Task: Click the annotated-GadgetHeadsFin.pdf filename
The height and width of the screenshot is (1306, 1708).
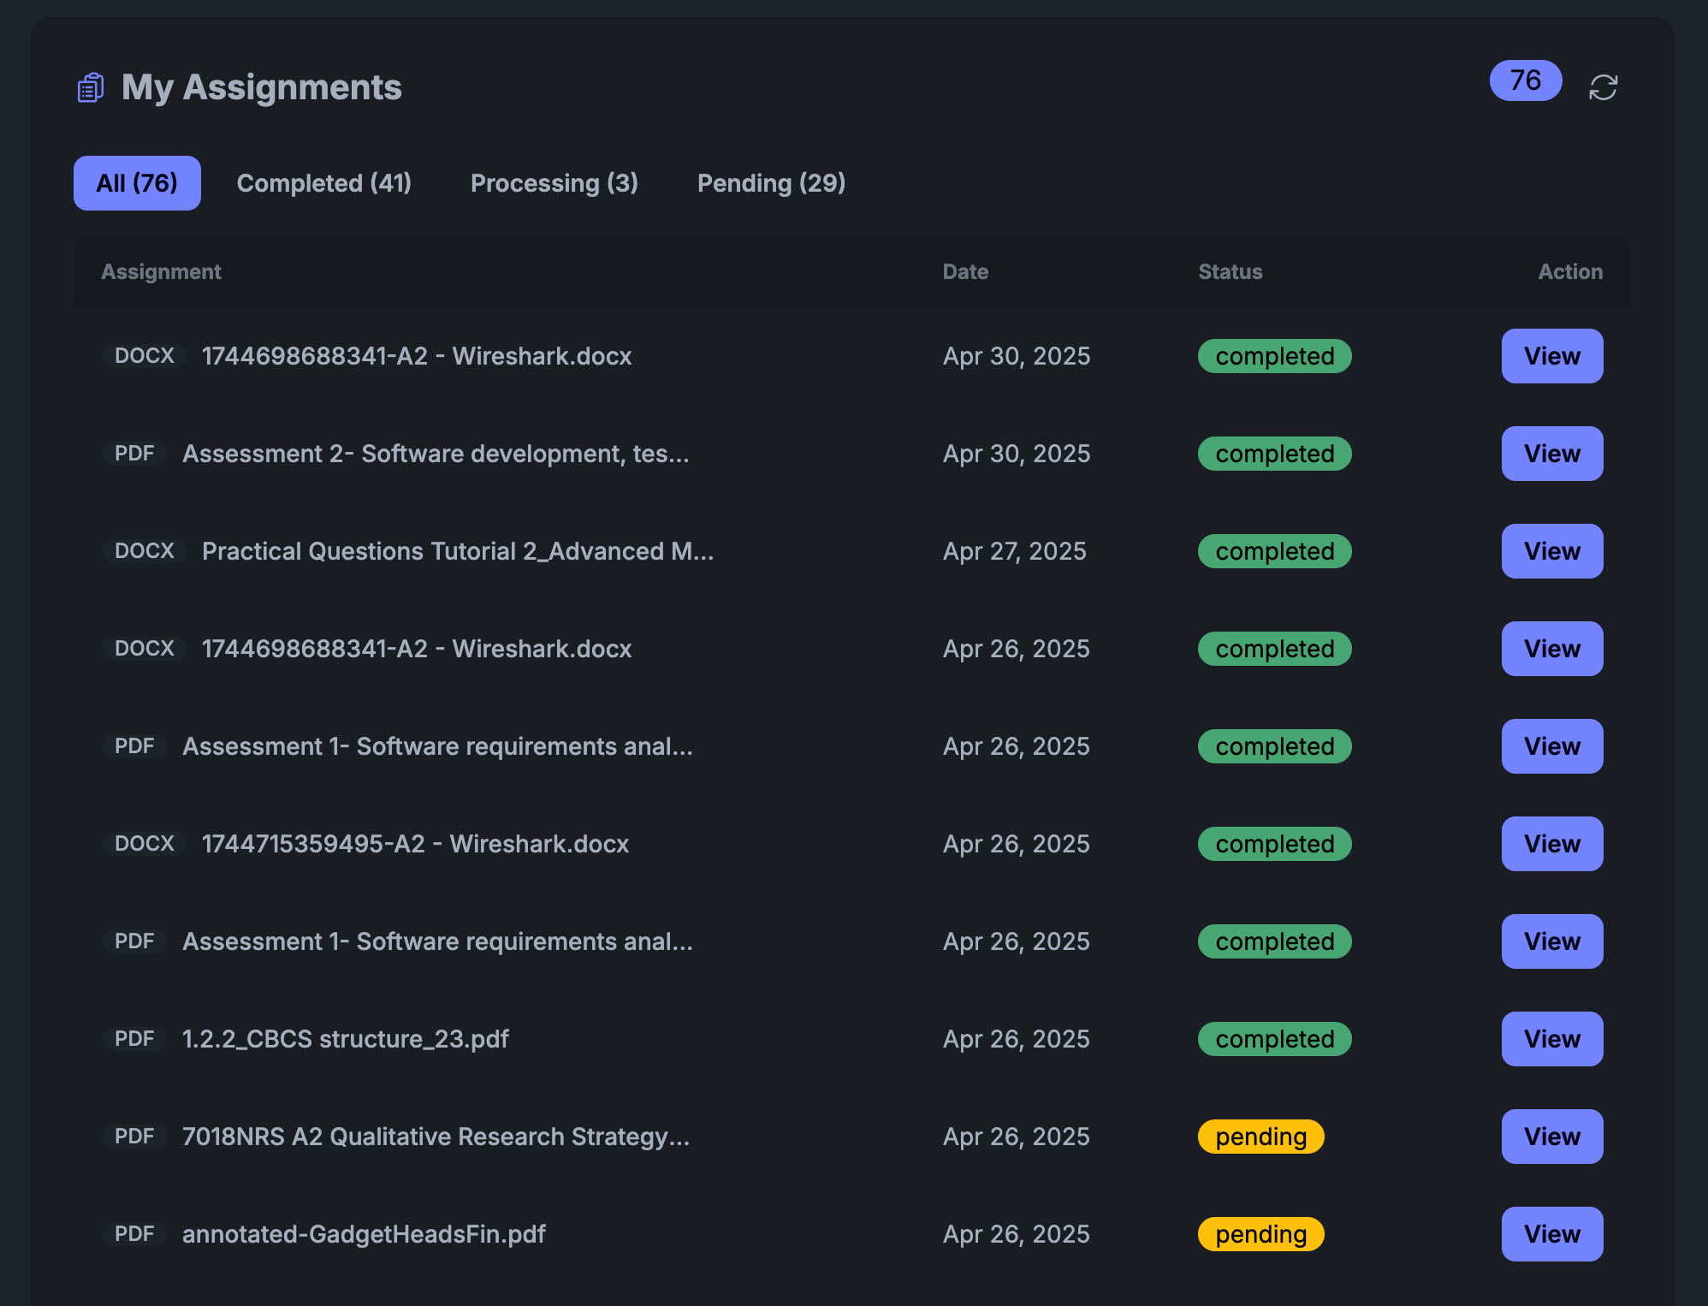Action: (364, 1234)
